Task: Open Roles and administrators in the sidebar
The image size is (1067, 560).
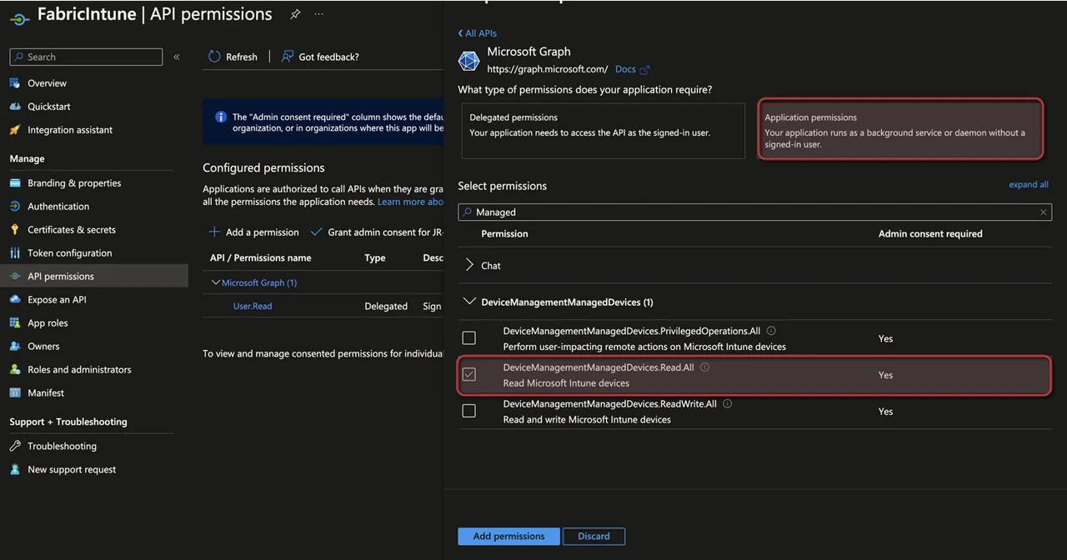Action: [79, 370]
